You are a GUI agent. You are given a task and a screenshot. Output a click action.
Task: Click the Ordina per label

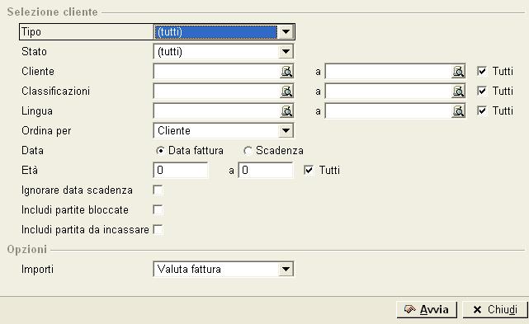tap(46, 131)
